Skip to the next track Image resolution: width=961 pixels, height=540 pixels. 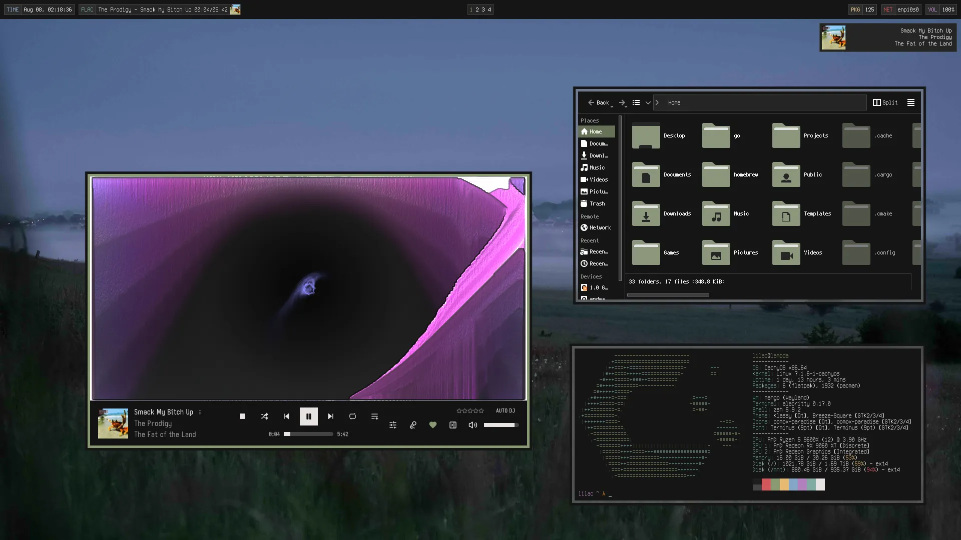tap(330, 416)
